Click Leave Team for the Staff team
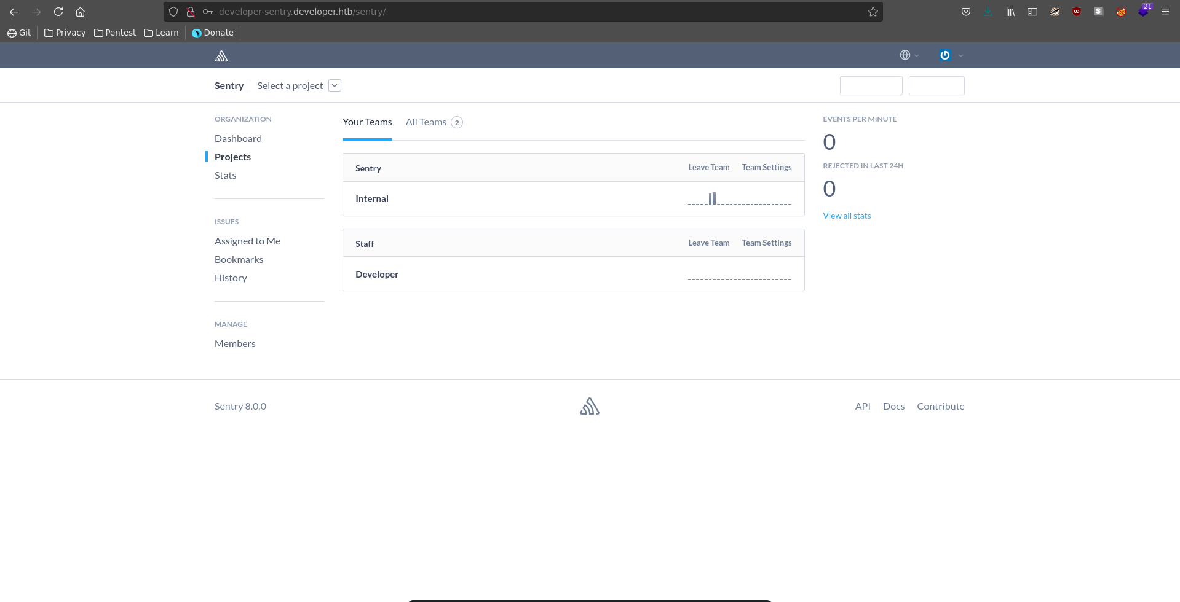 [x=708, y=243]
